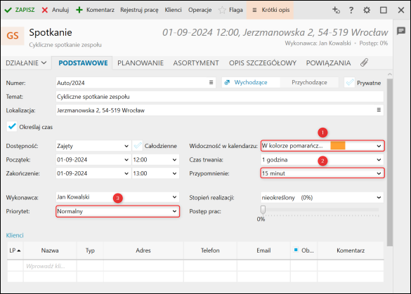Switch to the PLANOWANIE tab
This screenshot has width=411, height=294.
pyautogui.click(x=141, y=63)
